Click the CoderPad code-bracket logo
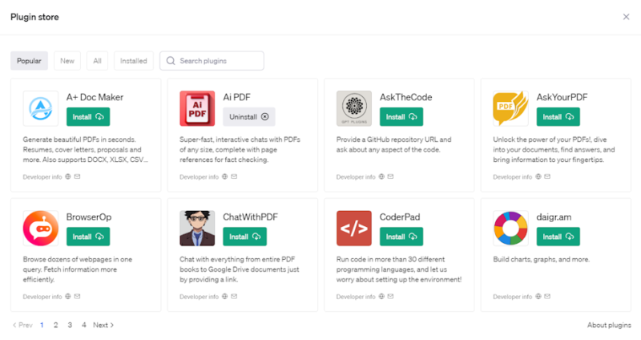The image size is (641, 340). click(354, 228)
